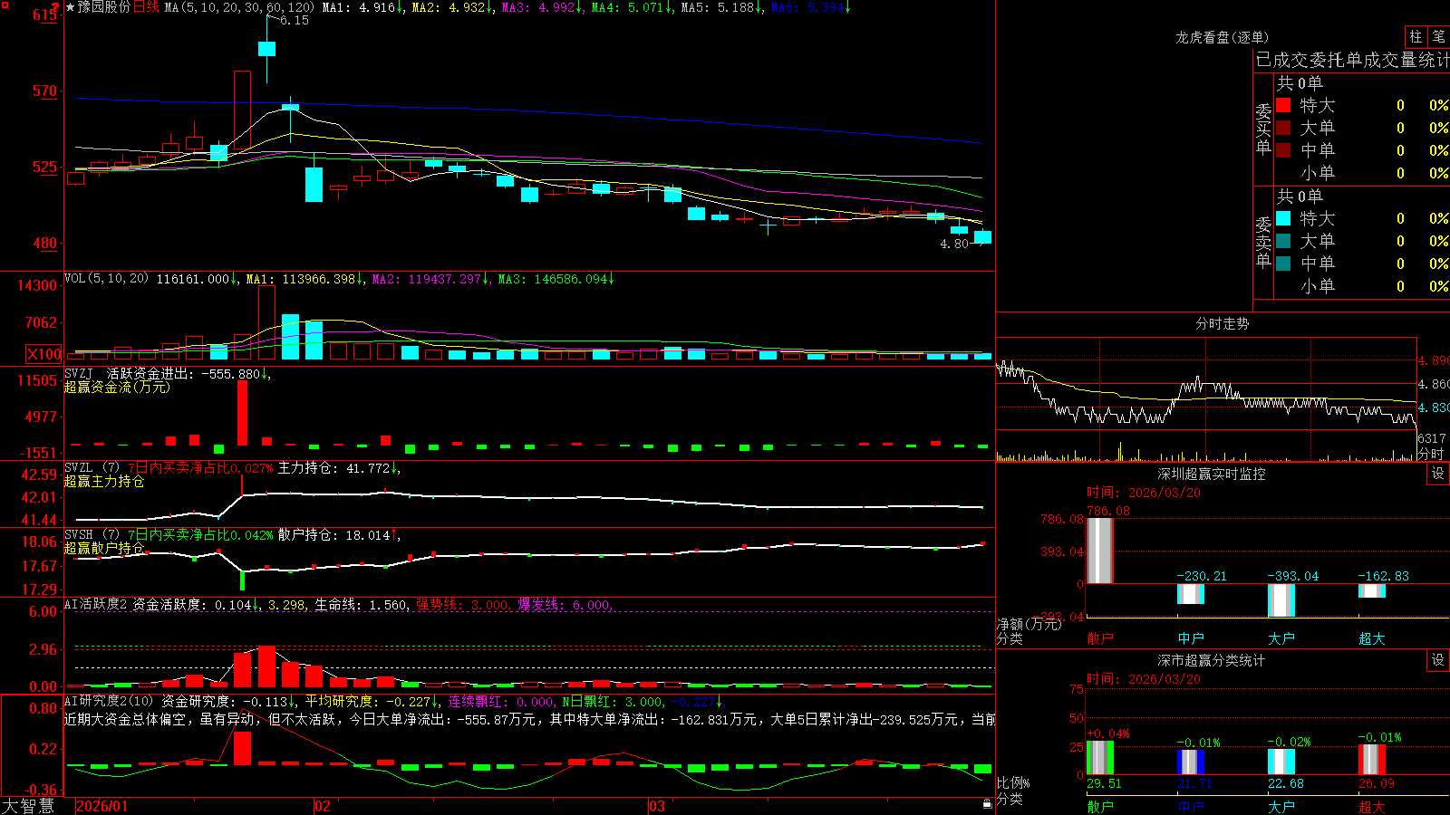Click the teal 大单 sell-order swatch
The width and height of the screenshot is (1450, 815).
(x=1283, y=241)
